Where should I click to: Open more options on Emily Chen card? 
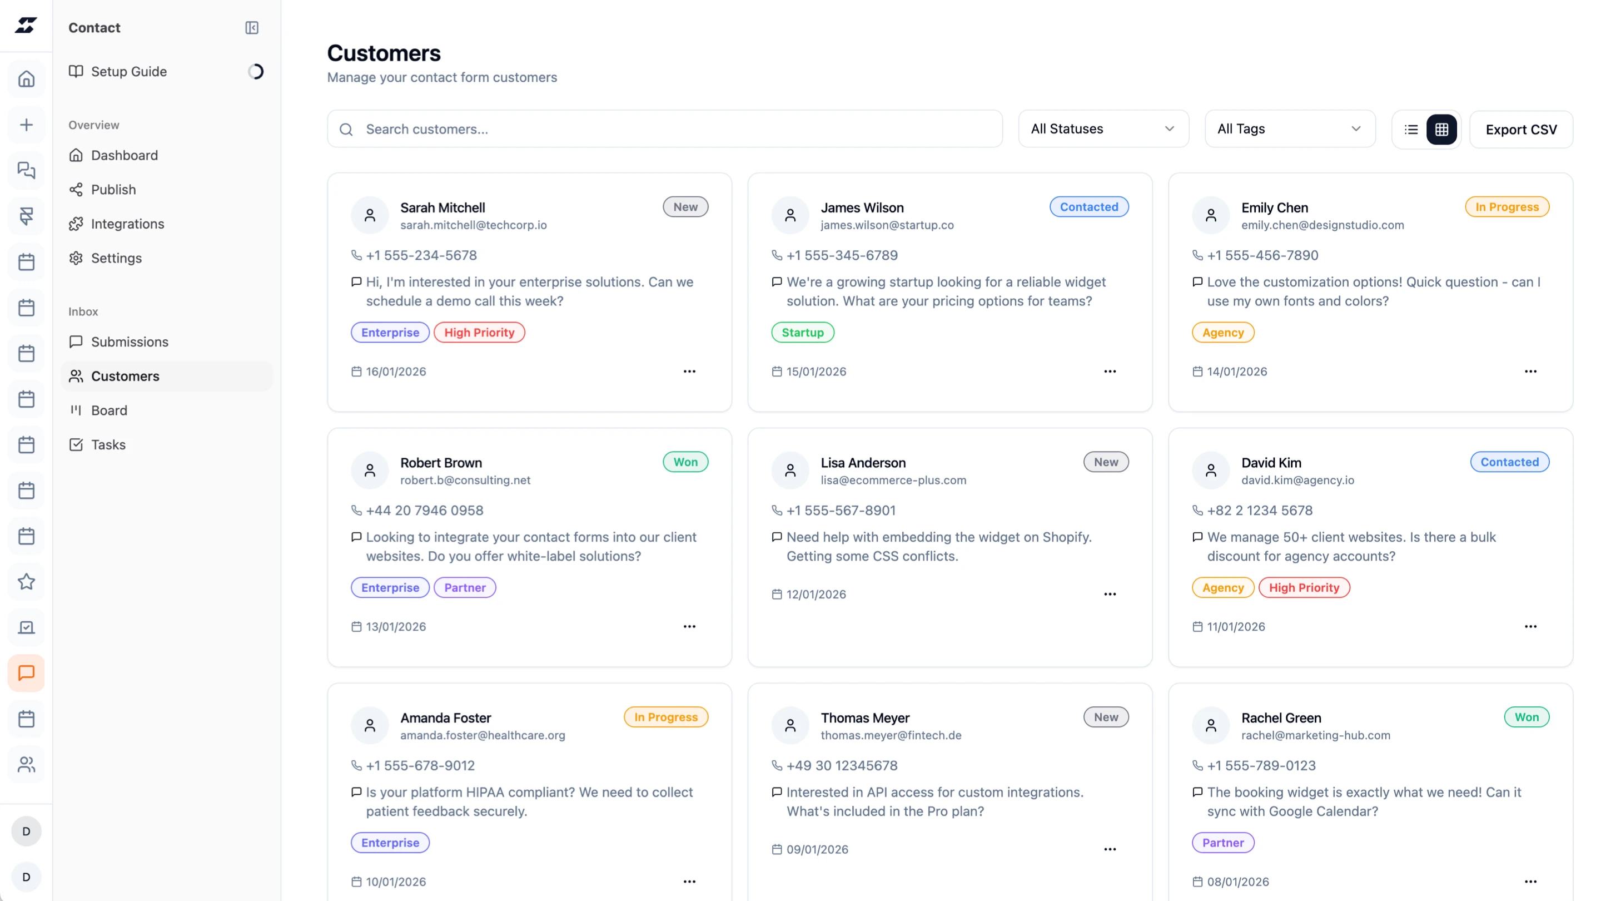click(1530, 371)
